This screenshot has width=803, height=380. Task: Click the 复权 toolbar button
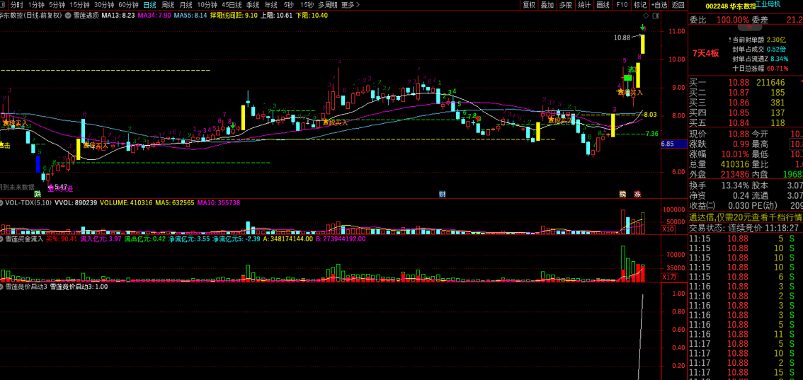(529, 5)
